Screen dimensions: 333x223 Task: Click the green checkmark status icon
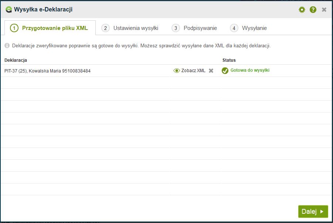[x=225, y=71]
